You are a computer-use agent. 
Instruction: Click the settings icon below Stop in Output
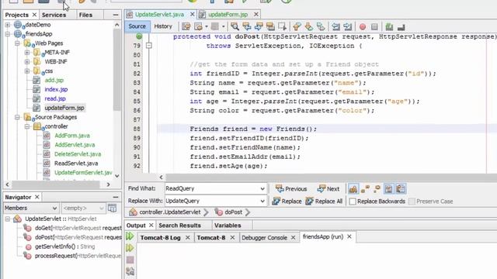130,271
